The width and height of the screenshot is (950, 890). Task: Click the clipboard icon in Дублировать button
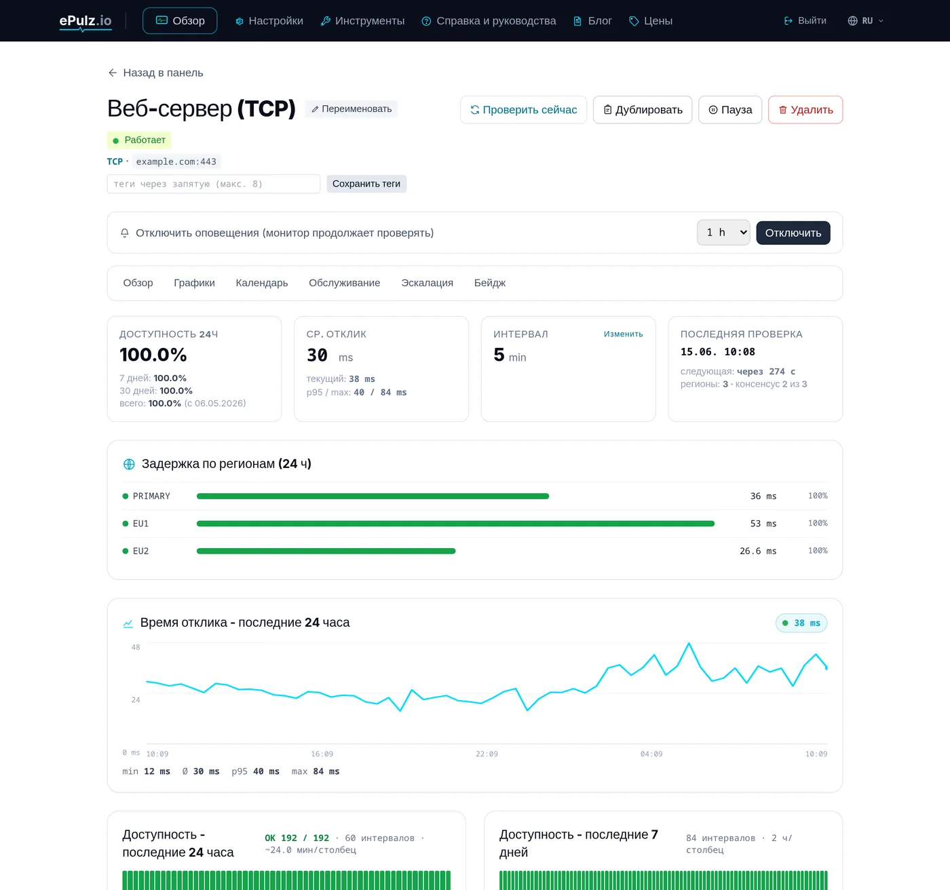tap(608, 110)
